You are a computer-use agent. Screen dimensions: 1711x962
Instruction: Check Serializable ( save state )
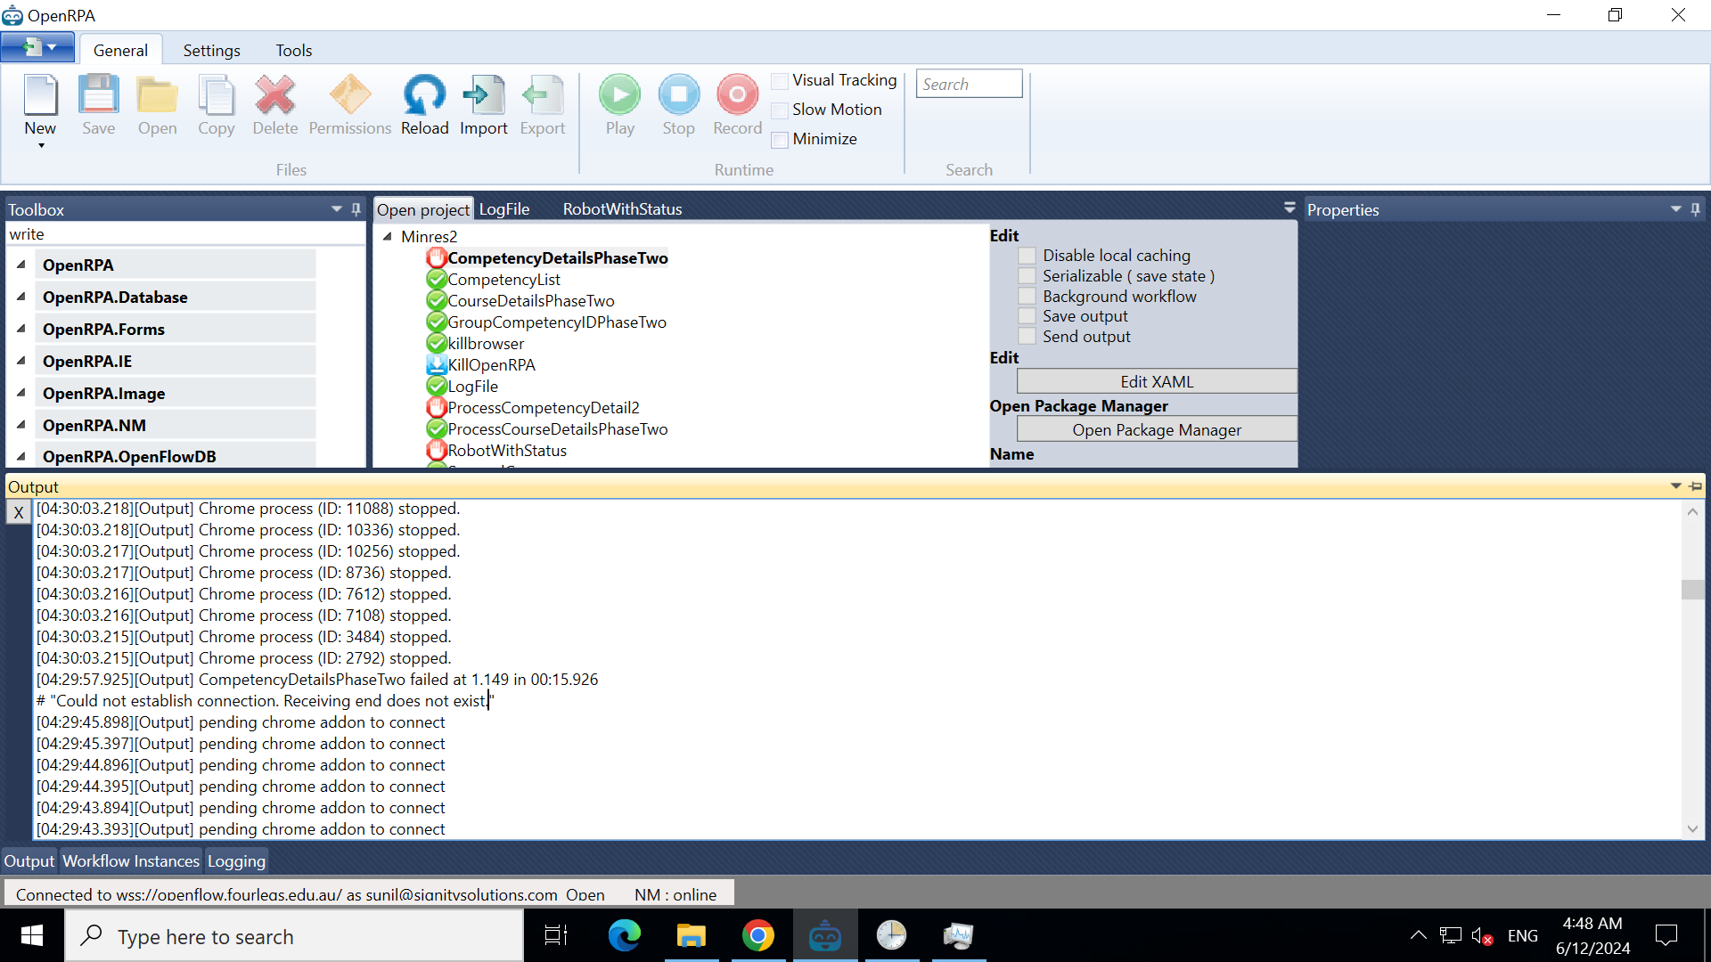tap(1027, 276)
